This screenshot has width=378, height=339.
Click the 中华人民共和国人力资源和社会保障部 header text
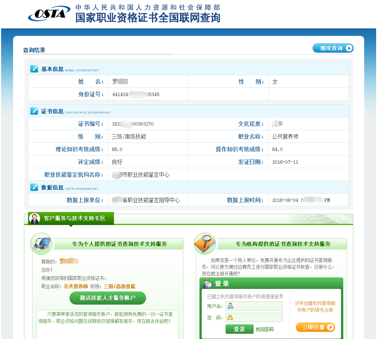[x=148, y=7]
